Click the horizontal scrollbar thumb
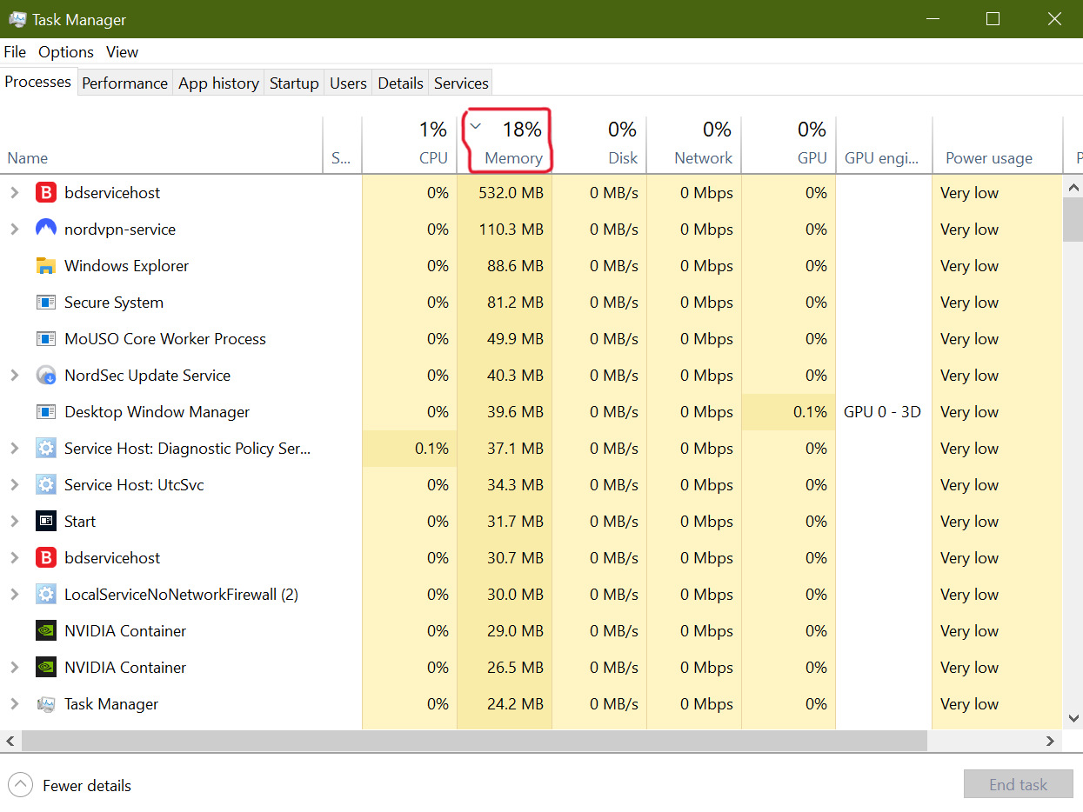This screenshot has width=1083, height=812. pyautogui.click(x=474, y=741)
